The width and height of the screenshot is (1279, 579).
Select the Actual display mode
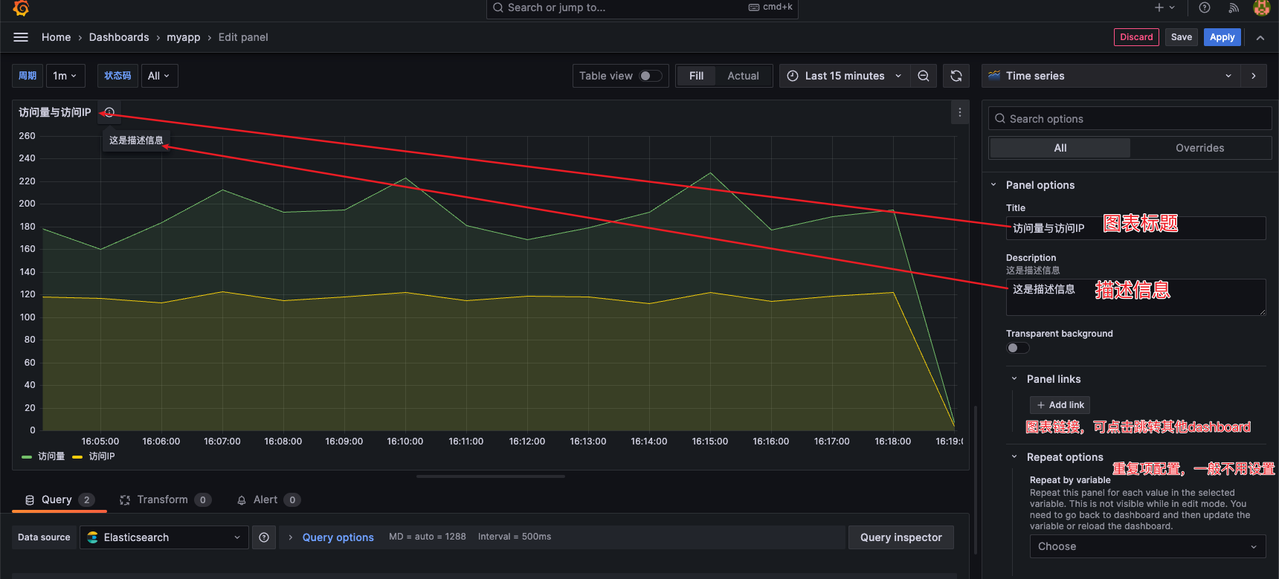pos(743,76)
